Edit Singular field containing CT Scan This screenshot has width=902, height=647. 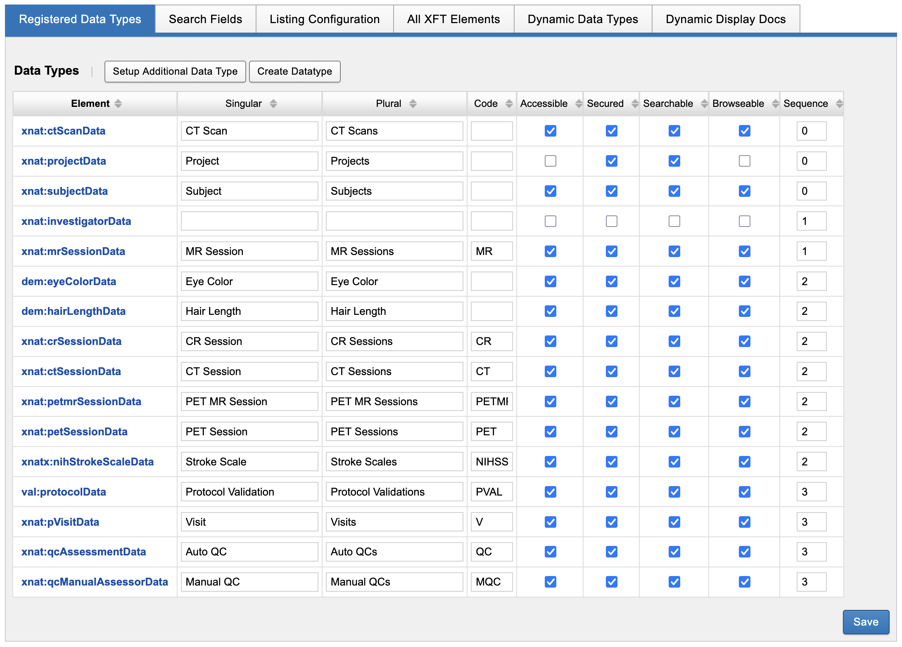coord(249,131)
